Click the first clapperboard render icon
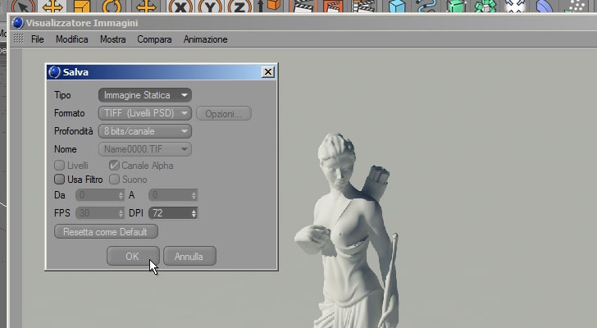 pos(303,6)
